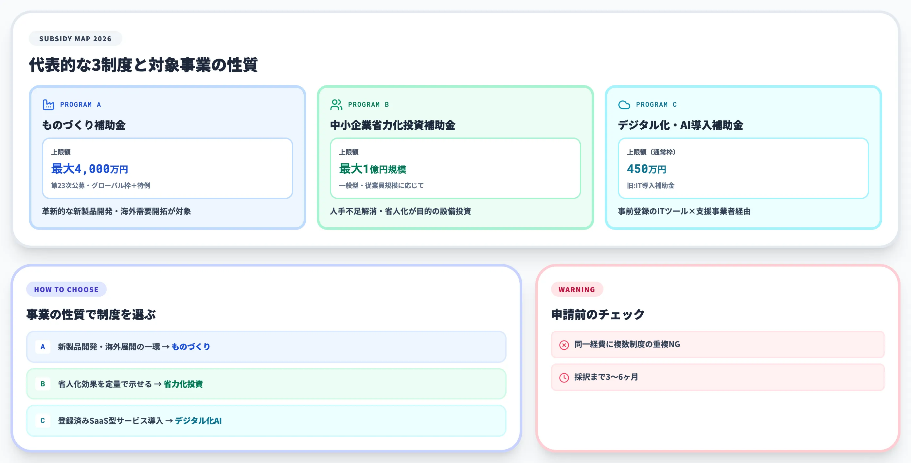
Task: Select the HOW TO CHOOSE pill label
Action: (66, 289)
